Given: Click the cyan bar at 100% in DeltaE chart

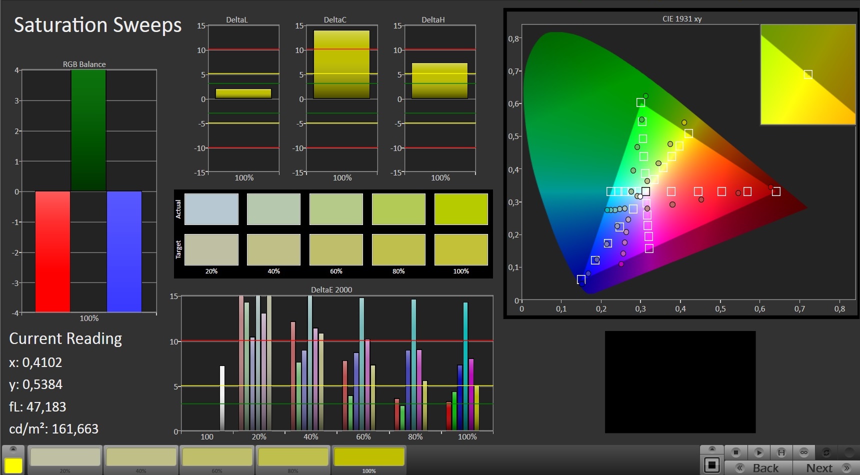Looking at the screenshot, I should click(x=465, y=366).
